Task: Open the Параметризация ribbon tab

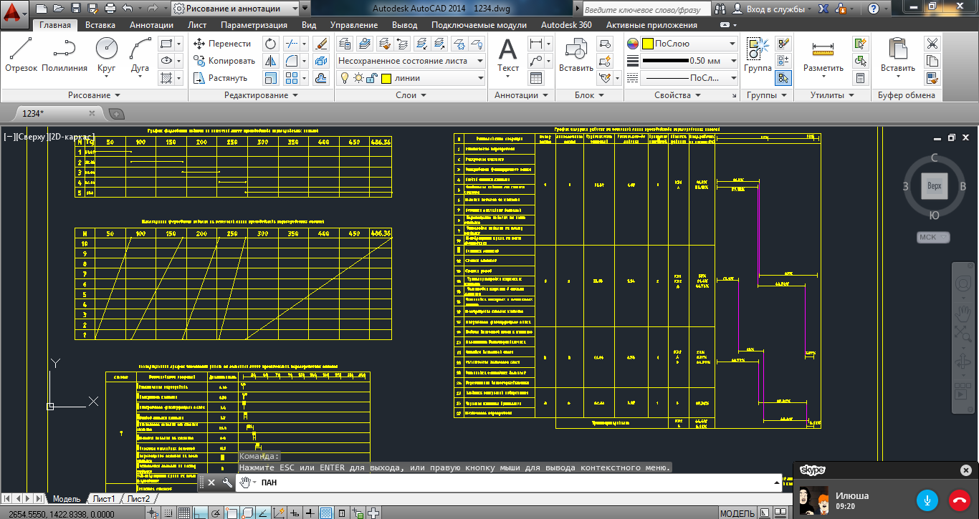Action: [254, 25]
